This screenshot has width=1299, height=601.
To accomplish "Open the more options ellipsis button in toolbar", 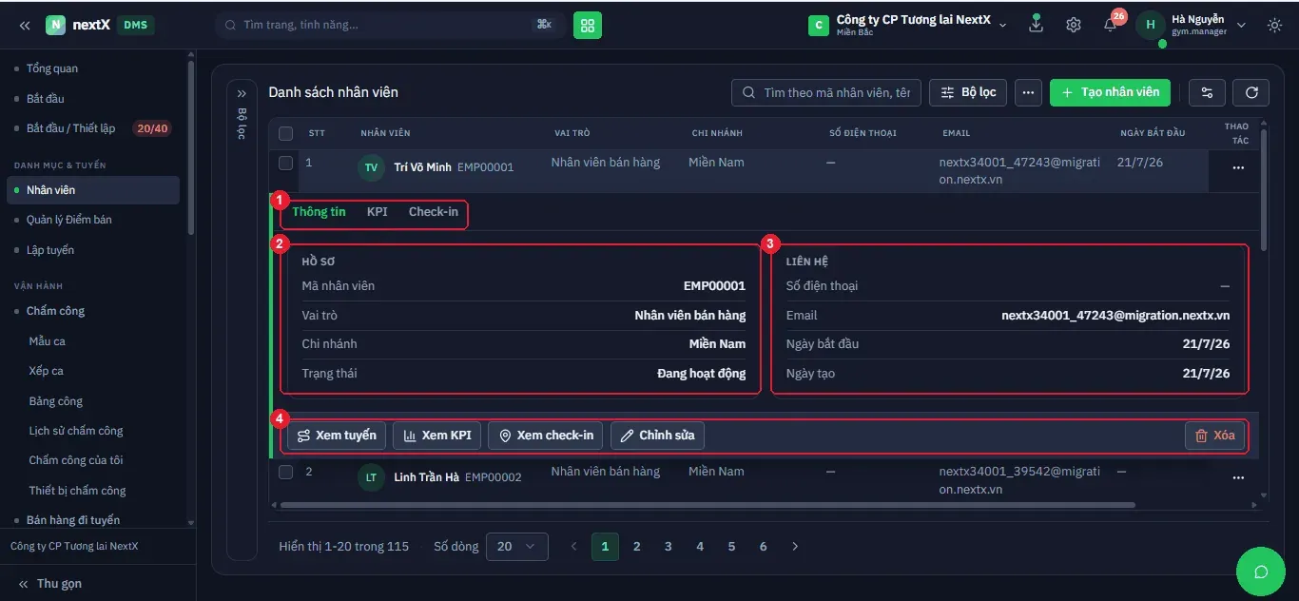I will click(1027, 92).
